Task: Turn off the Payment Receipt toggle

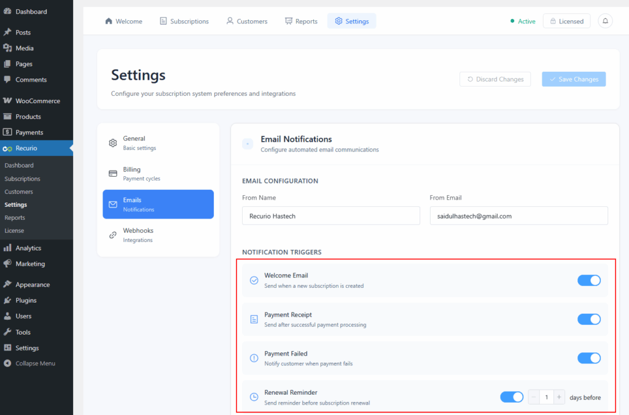Action: (x=588, y=319)
